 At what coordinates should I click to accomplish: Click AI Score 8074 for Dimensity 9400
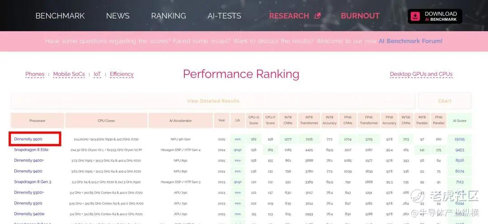coord(460,171)
